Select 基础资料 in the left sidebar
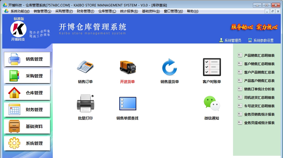Viewport: 283px width, 158px height. pyautogui.click(x=27, y=127)
